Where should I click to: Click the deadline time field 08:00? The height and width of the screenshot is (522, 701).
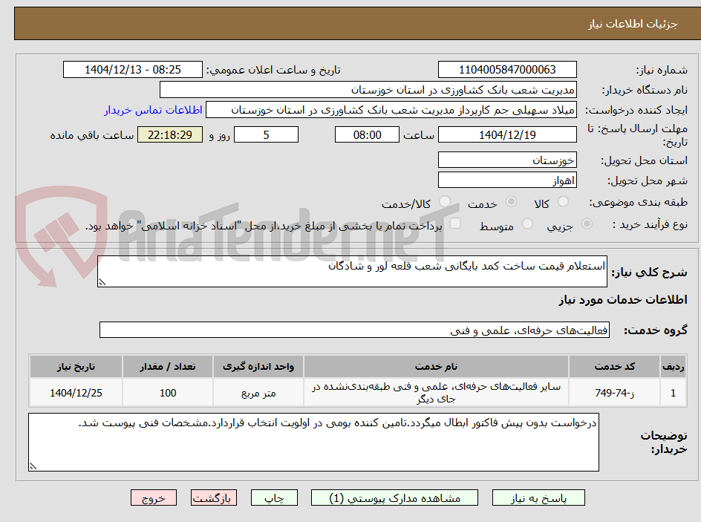[x=367, y=134]
